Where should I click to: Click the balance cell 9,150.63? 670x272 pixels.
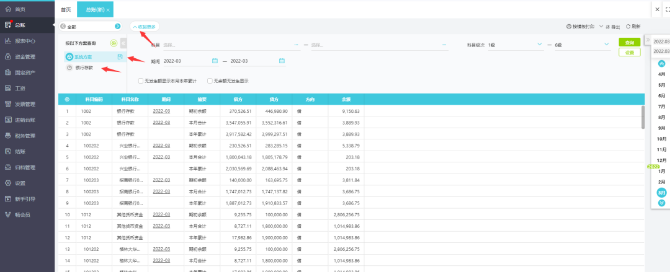click(346, 111)
